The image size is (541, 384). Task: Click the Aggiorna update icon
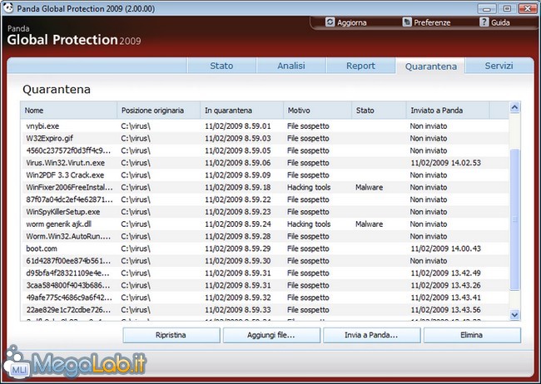(330, 22)
